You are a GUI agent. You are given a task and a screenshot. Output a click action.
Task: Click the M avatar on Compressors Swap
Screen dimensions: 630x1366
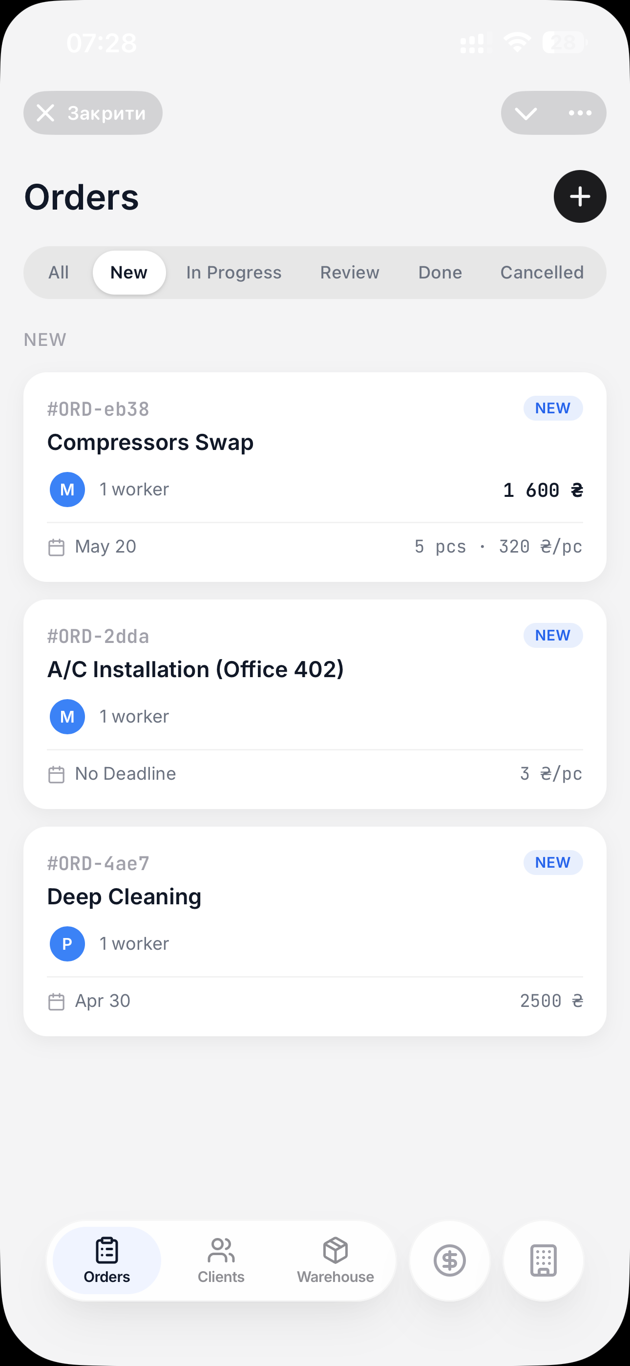(67, 490)
